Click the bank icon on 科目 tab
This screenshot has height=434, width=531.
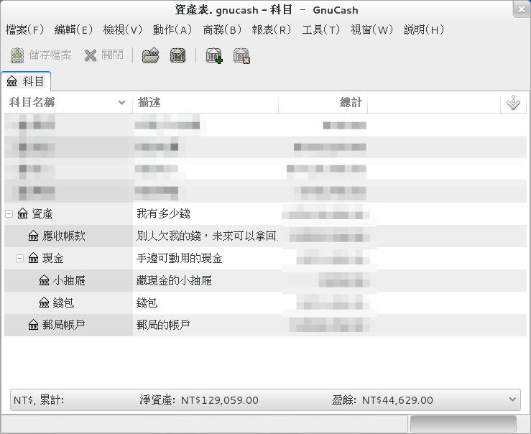coord(11,81)
